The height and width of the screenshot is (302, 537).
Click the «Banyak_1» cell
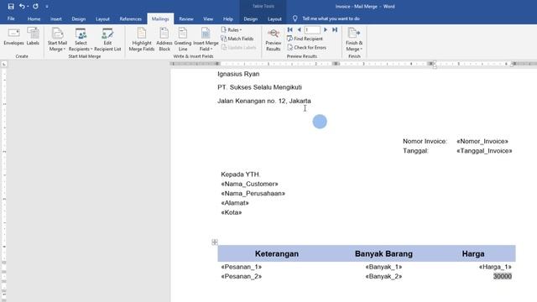383,267
